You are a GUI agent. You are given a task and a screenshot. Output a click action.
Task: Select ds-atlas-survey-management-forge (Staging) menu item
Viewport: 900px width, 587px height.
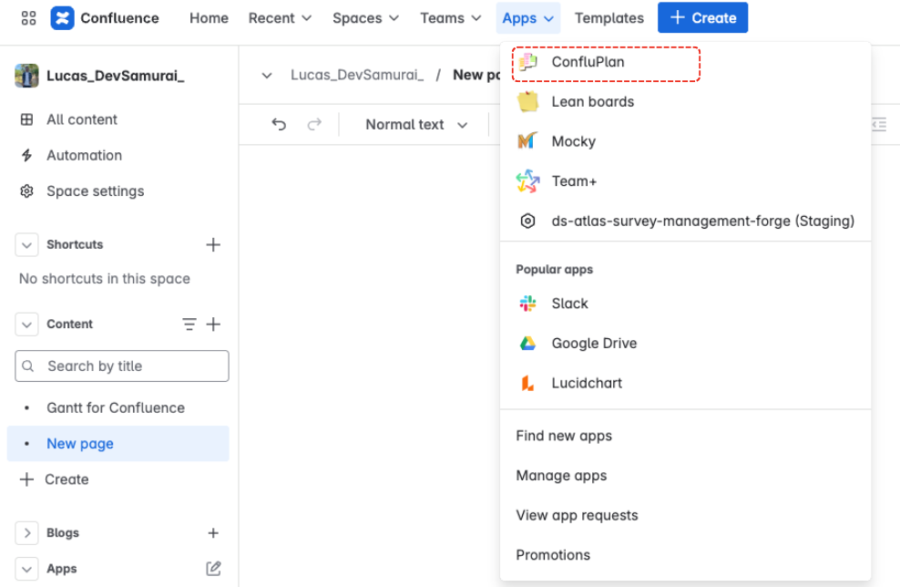pos(685,221)
